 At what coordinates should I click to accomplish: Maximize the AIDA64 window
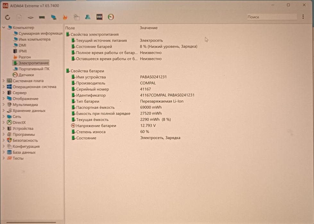pos(288,5)
